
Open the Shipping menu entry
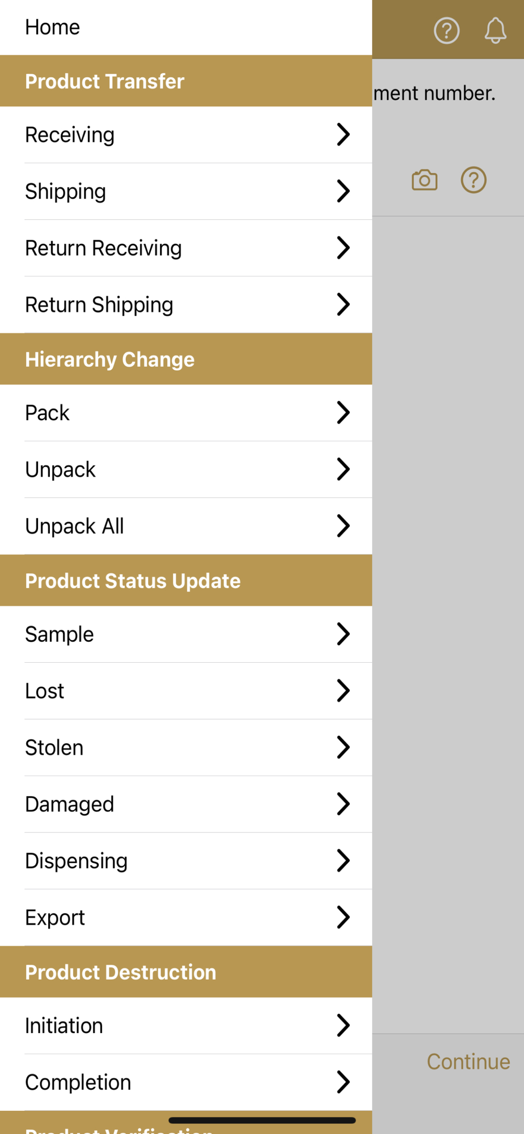pyautogui.click(x=186, y=192)
